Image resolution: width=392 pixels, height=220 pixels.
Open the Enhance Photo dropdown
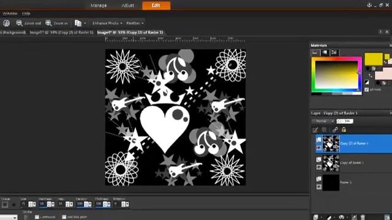[108, 23]
